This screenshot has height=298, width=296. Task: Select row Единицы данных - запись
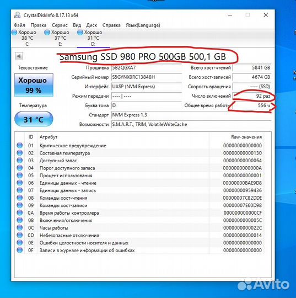click(139, 190)
